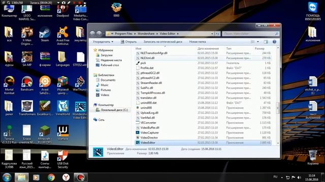Select Minecraft RU-M.ORG desktop icon
325x182 pixels.
click(45, 134)
